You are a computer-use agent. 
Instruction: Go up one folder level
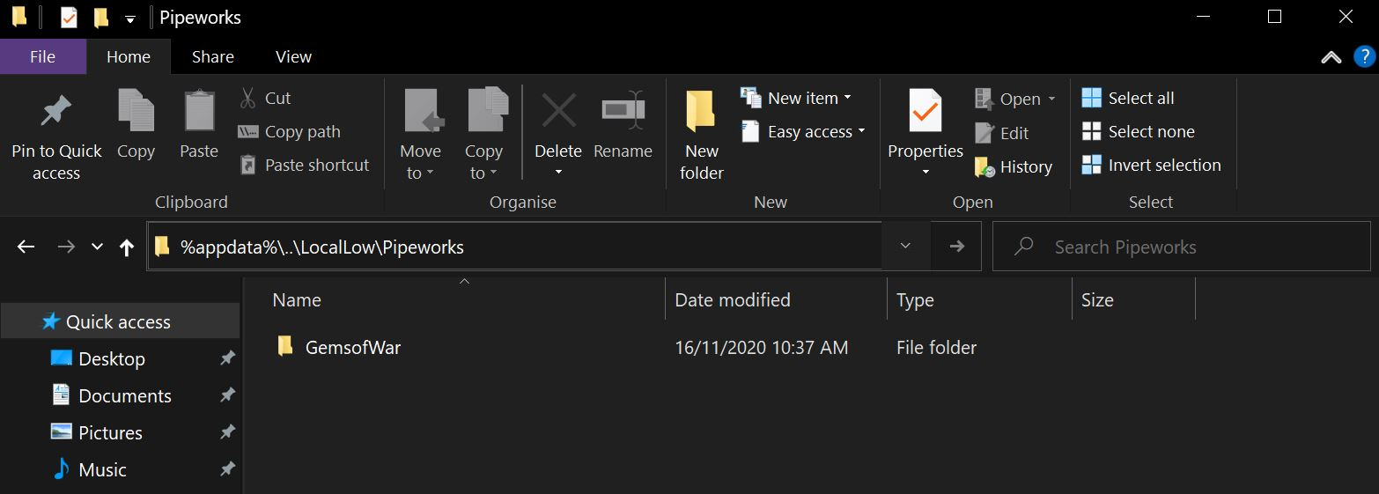127,247
